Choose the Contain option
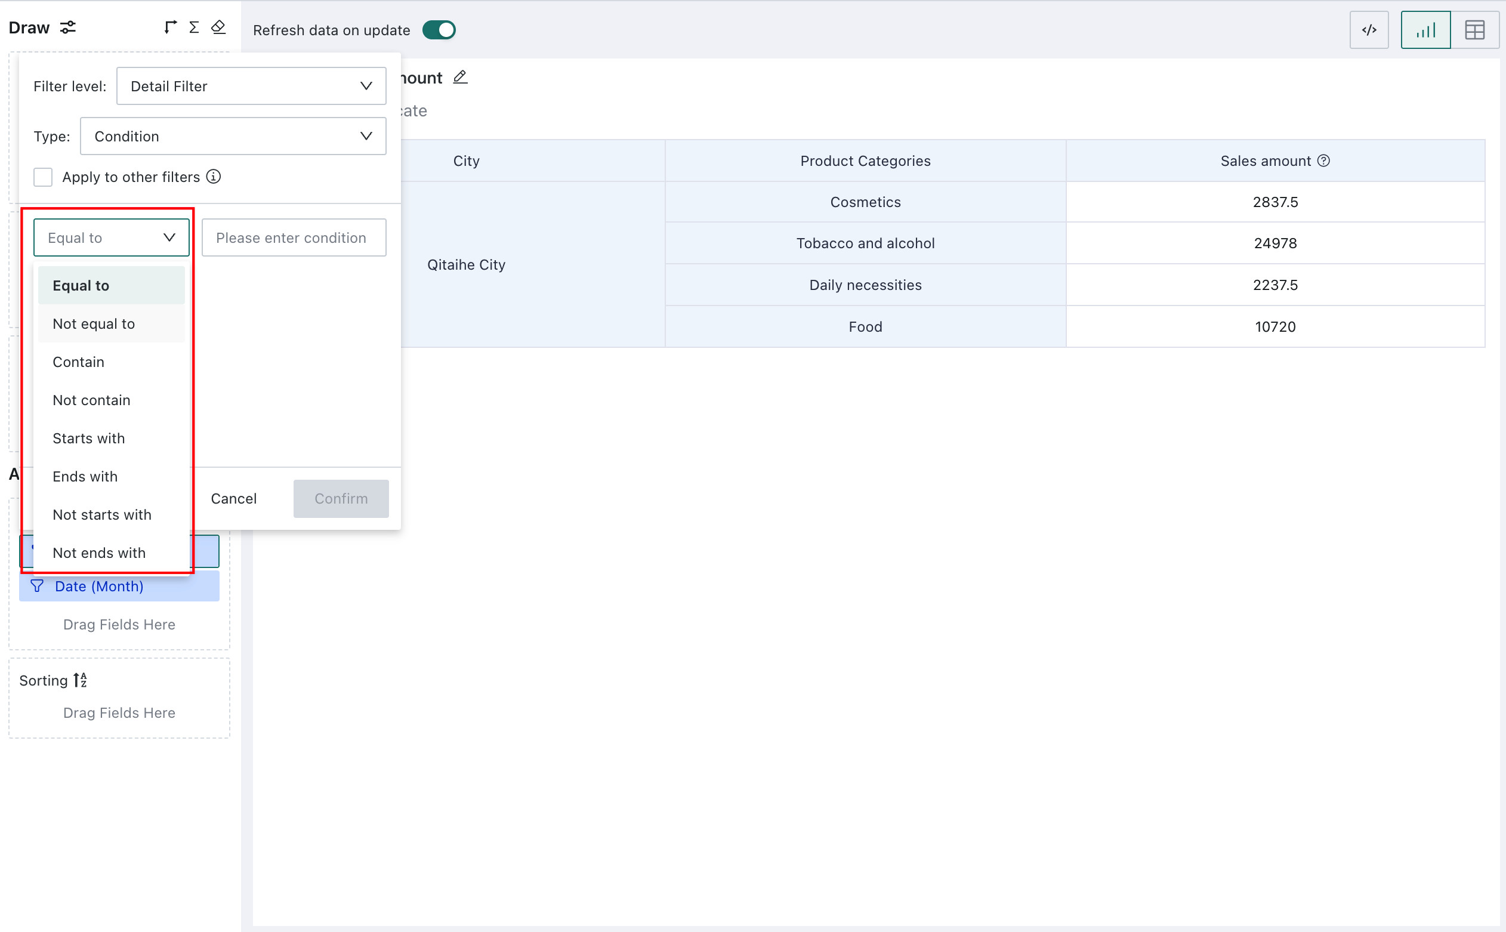The height and width of the screenshot is (932, 1506). 112,362
